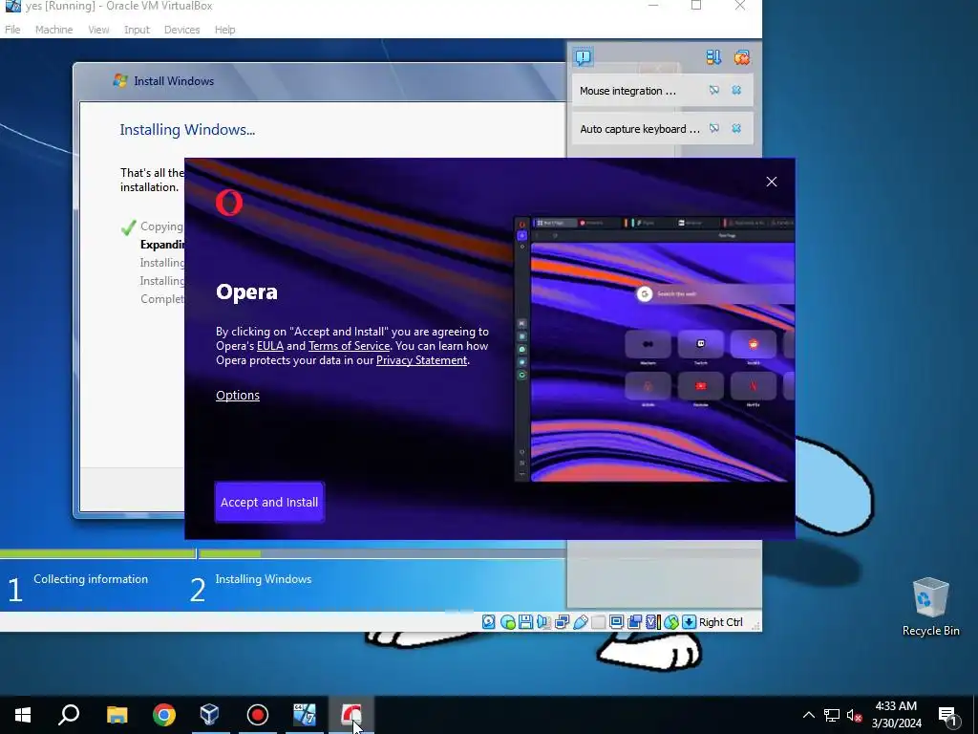Open the VirtualBox Devices menu
This screenshot has height=734, width=978.
pyautogui.click(x=181, y=30)
